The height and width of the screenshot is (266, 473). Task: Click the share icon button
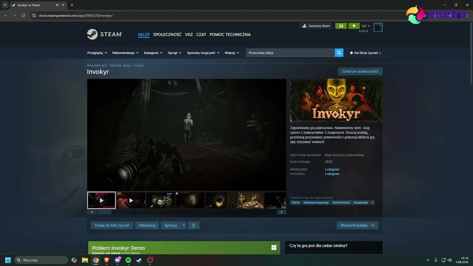coord(194,225)
